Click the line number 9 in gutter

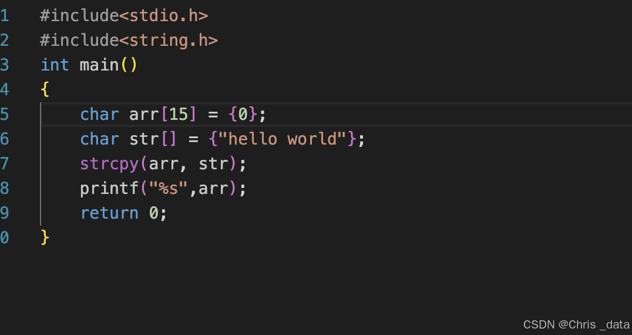4,213
